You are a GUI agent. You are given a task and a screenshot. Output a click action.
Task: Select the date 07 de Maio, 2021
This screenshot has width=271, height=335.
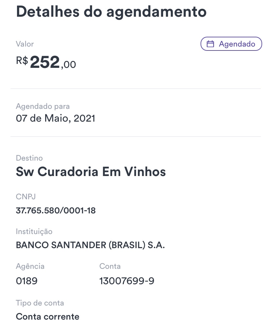coord(55,118)
